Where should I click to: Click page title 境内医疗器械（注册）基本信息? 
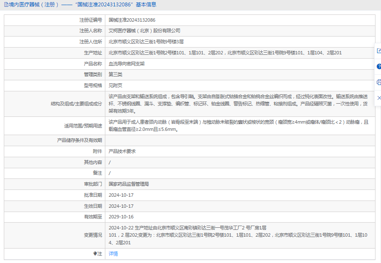83,5
